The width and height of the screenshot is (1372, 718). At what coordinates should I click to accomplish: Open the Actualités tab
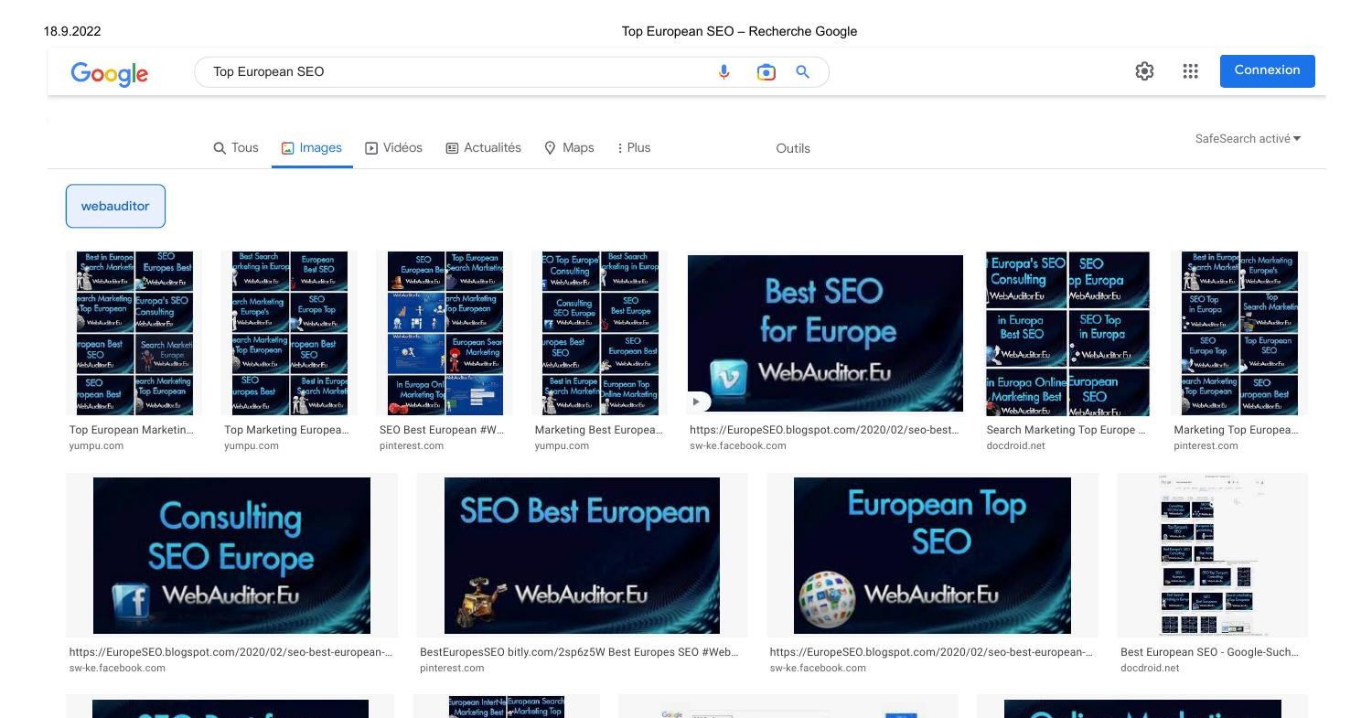(483, 147)
